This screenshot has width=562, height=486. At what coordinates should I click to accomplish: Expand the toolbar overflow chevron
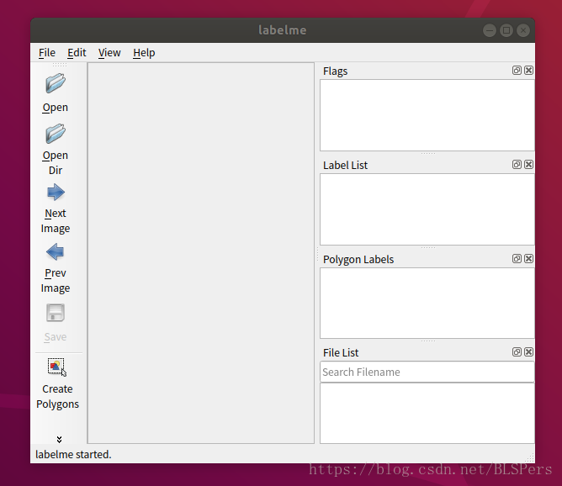59,439
